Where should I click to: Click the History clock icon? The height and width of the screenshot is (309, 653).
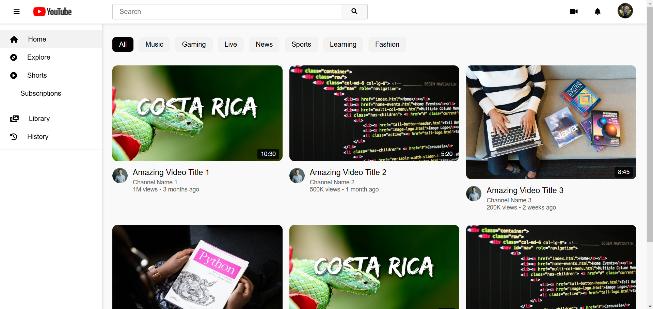click(x=14, y=137)
